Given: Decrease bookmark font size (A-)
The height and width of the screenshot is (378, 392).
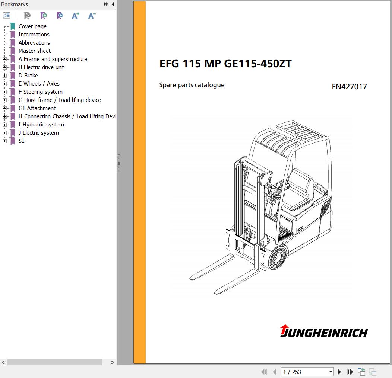Looking at the screenshot, I should [92, 16].
